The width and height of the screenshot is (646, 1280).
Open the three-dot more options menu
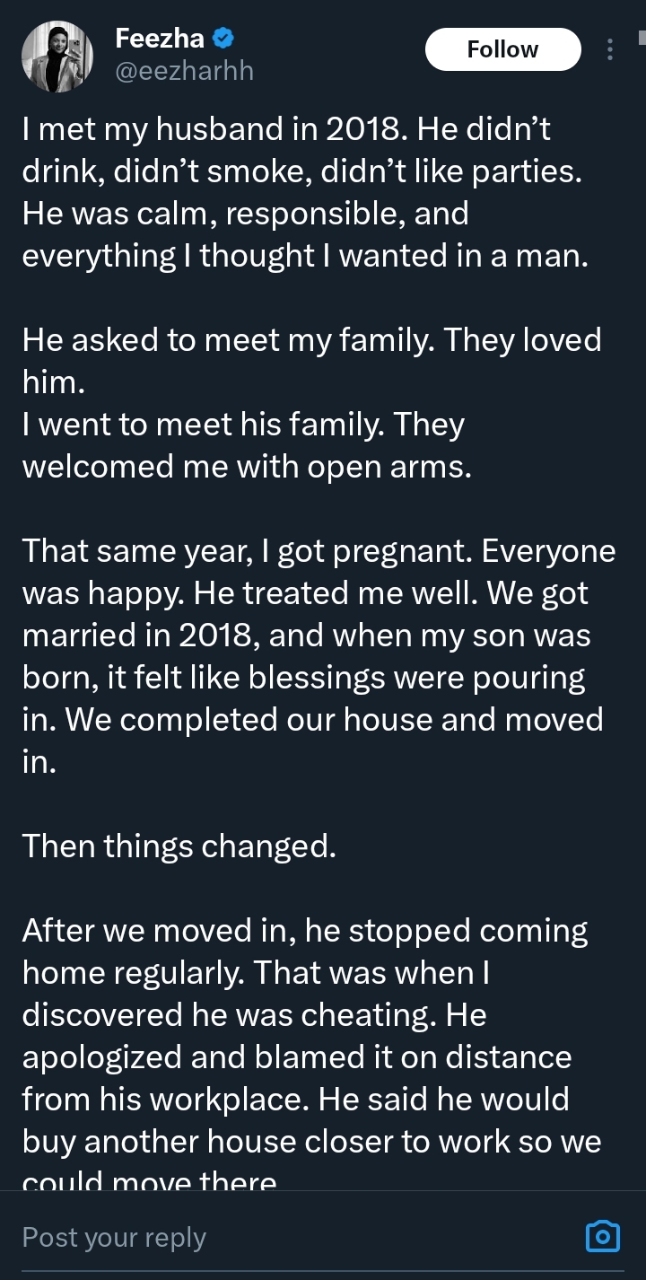(x=610, y=49)
